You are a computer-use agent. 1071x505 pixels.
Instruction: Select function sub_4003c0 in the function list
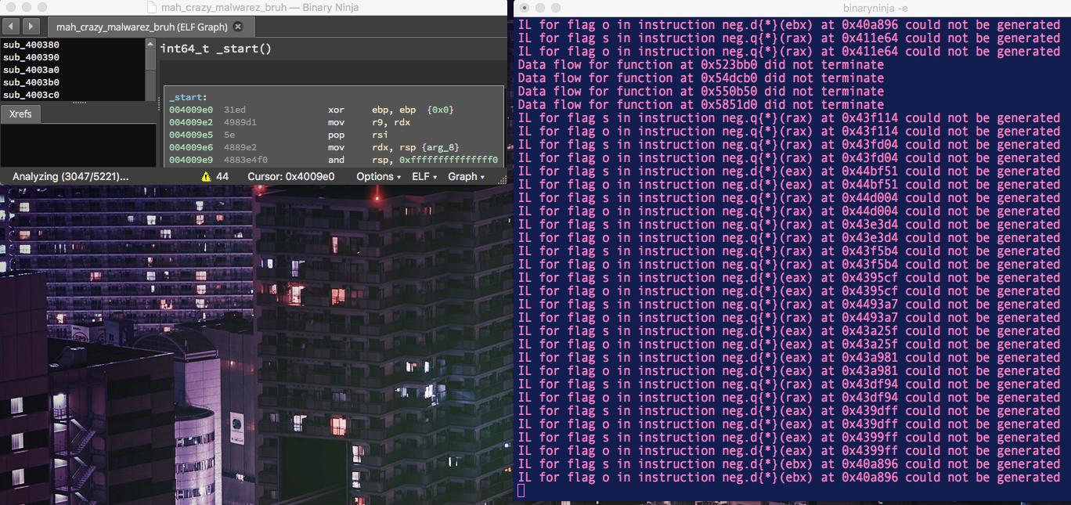(31, 95)
